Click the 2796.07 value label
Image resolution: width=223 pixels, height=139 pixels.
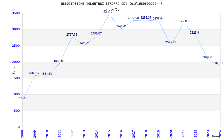pyautogui.click(x=96, y=33)
